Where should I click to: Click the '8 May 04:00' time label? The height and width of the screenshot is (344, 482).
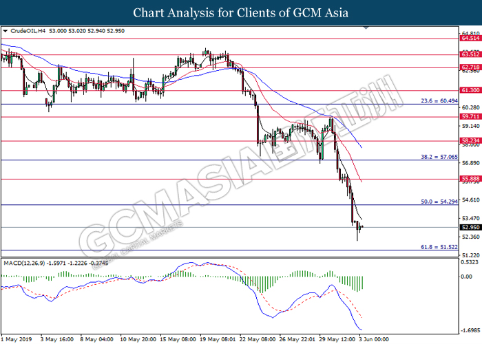click(x=97, y=339)
